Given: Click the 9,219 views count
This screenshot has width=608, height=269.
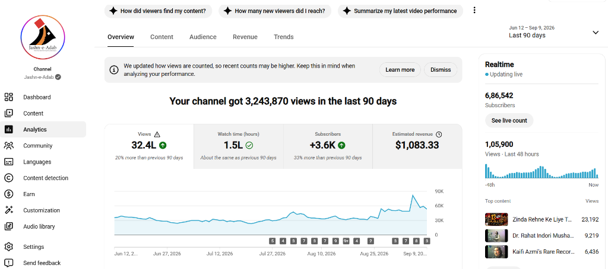Looking at the screenshot, I should tap(592, 235).
